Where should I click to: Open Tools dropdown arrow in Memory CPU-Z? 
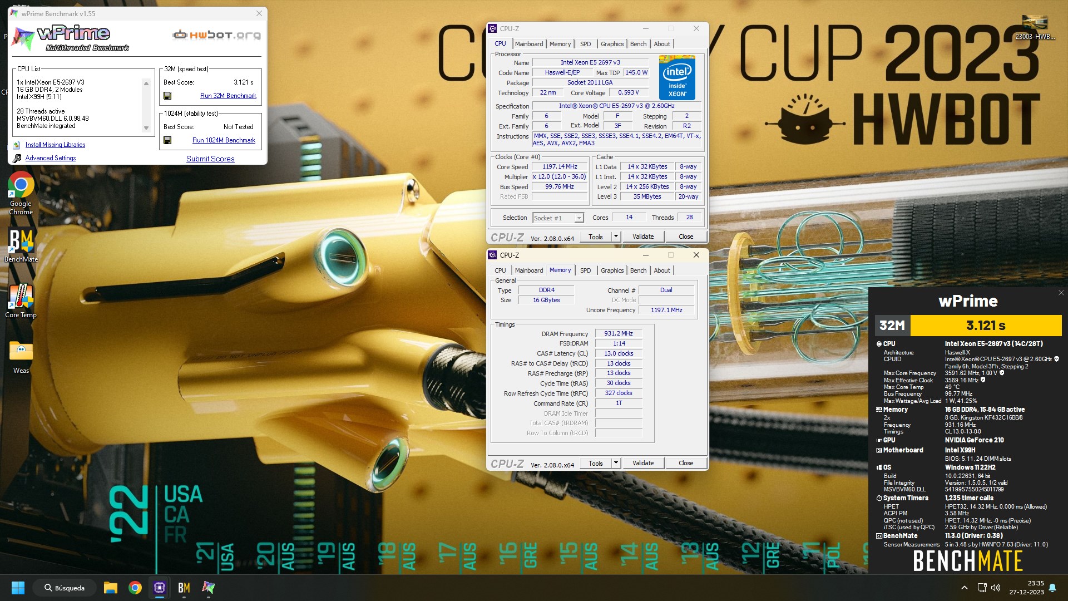coord(616,463)
